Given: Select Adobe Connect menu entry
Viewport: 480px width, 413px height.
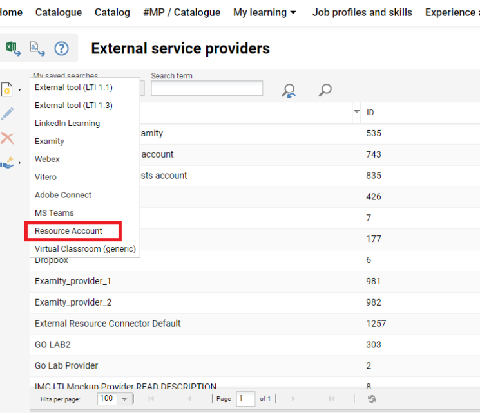Looking at the screenshot, I should 62,195.
